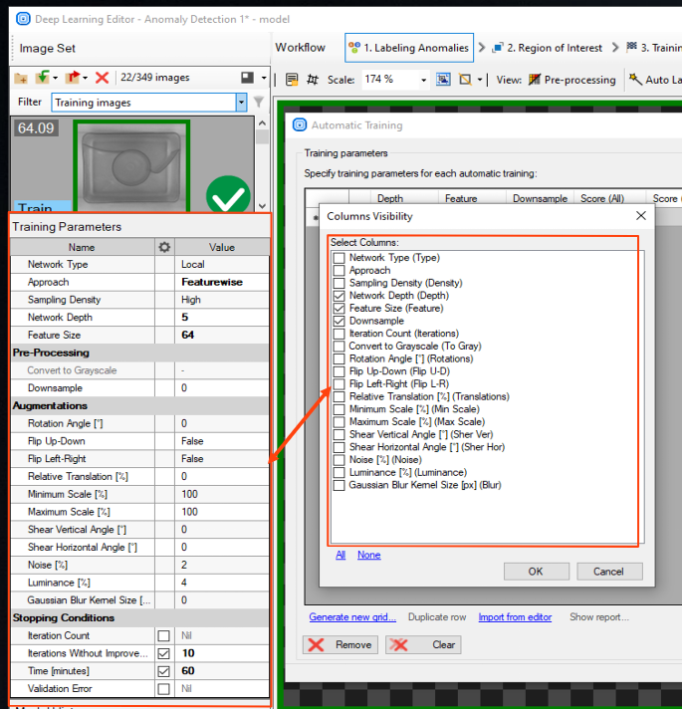Click the Clear button

coord(423,645)
